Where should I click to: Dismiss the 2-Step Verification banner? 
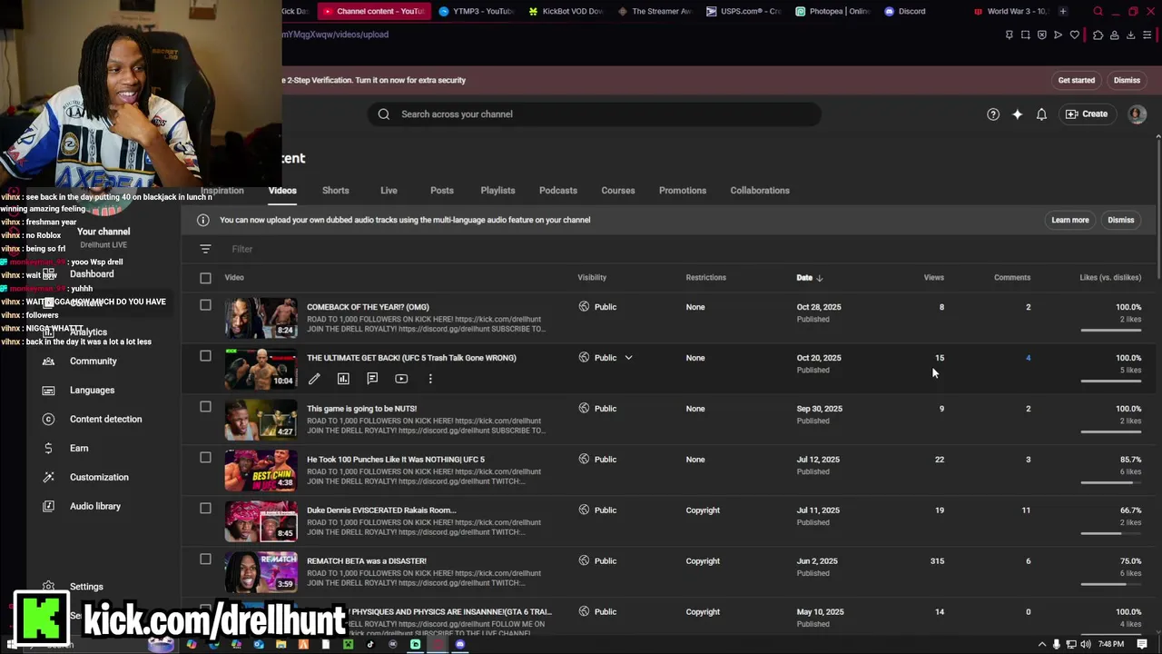(1127, 80)
